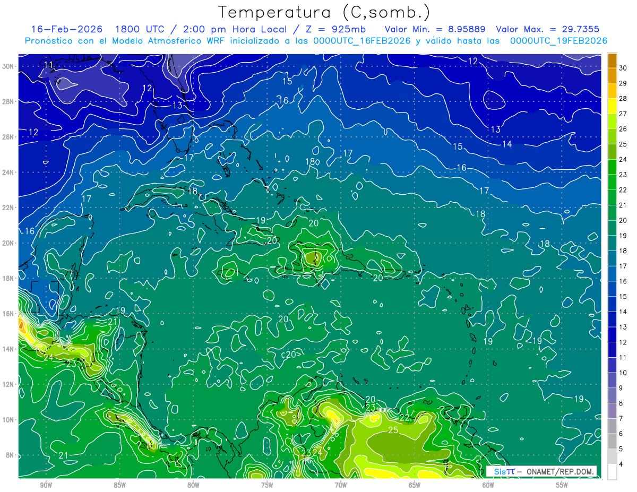637x492 pixels.
Task: Click the latitude label "14N" on the left axis
Action: coord(8,349)
